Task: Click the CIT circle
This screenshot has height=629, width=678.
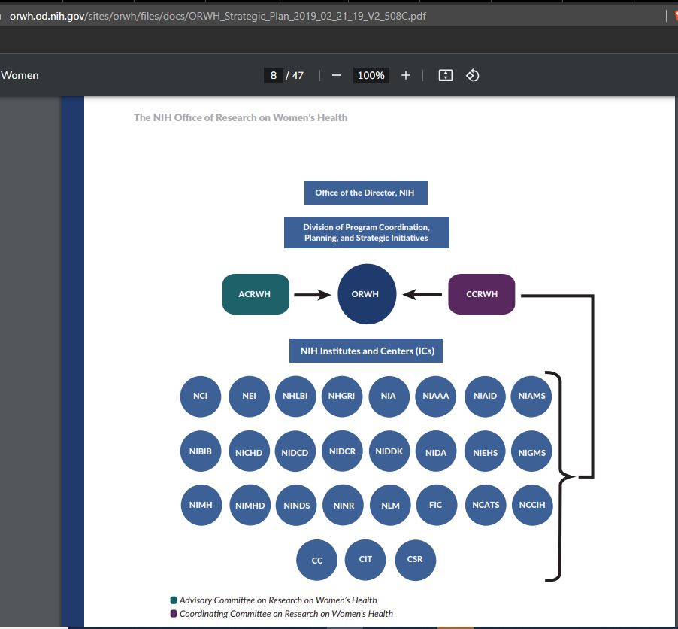Action: (365, 560)
